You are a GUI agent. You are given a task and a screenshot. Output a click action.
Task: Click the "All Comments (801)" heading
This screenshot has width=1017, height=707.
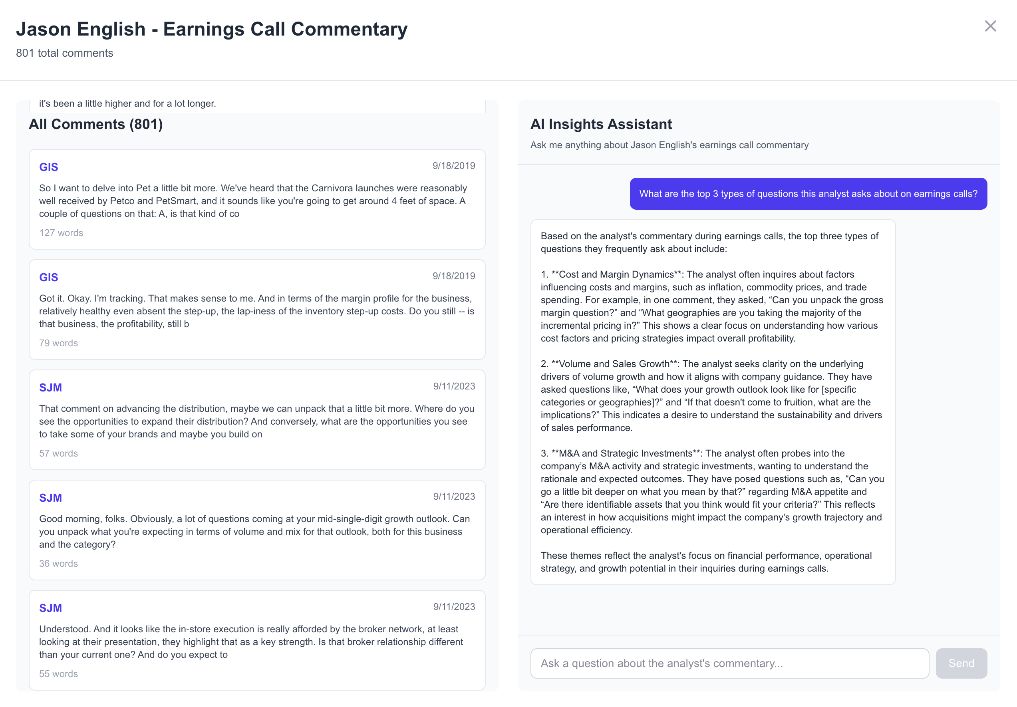click(96, 125)
